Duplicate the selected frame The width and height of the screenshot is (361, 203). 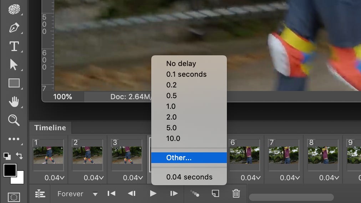[x=215, y=193]
